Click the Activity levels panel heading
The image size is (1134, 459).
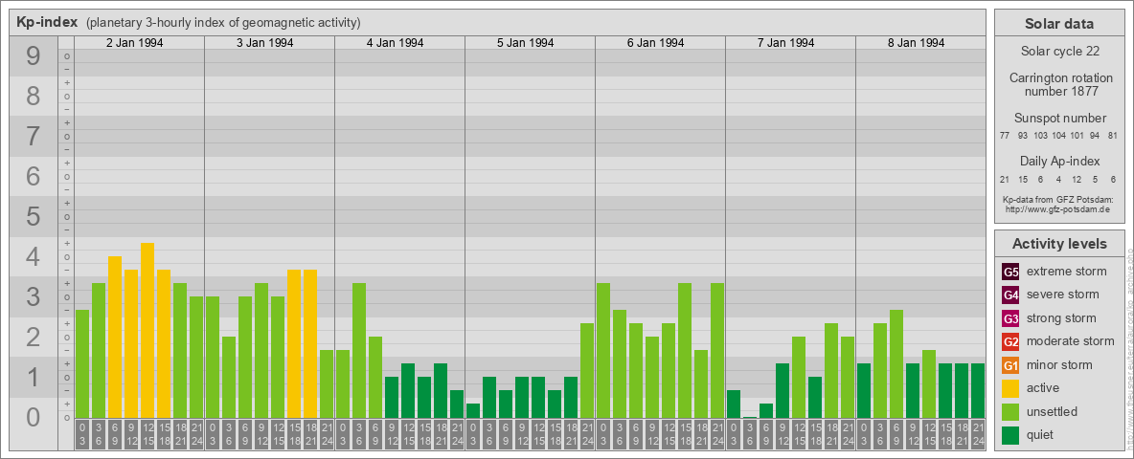coord(1059,244)
